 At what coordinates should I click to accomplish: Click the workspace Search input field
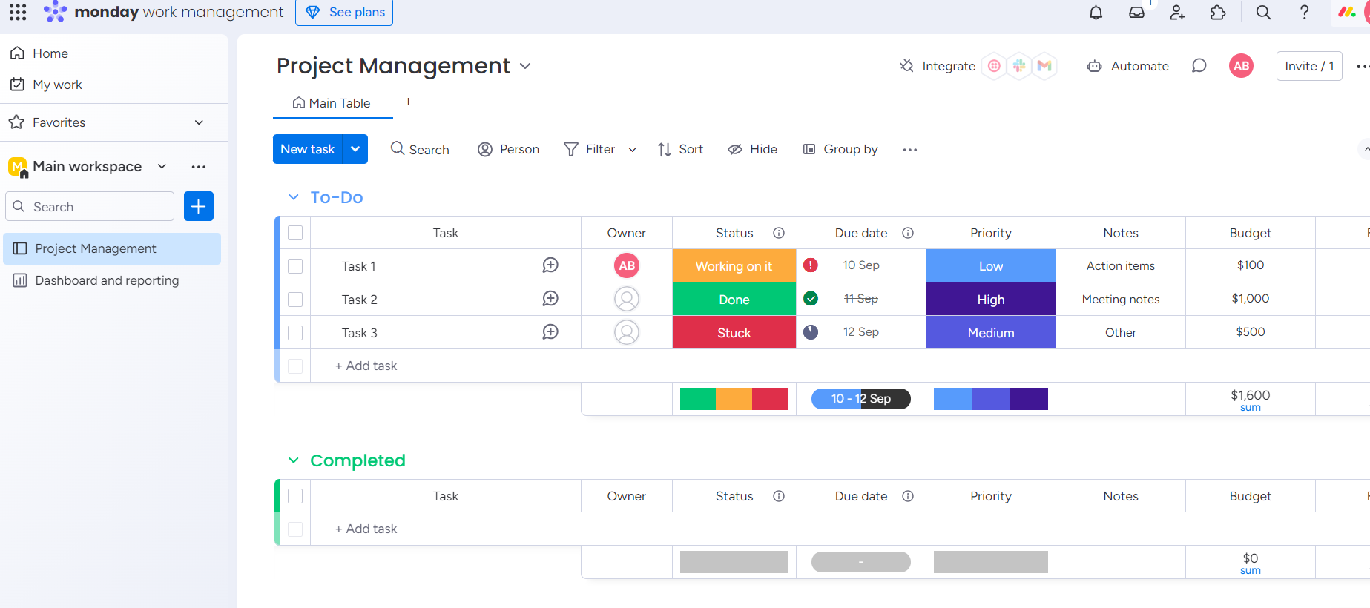point(90,206)
